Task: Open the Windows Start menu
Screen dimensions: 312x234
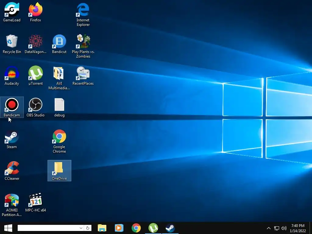Action: coord(8,228)
